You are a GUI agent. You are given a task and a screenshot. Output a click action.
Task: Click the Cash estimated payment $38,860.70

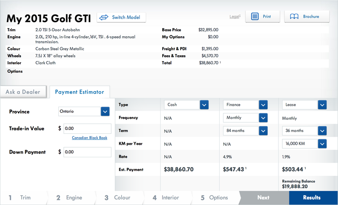pos(179,170)
